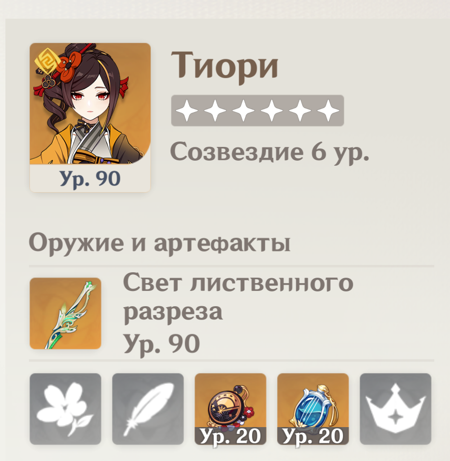Open weapon name Свет лиственного разреза
This screenshot has height=461, width=450.
[238, 297]
